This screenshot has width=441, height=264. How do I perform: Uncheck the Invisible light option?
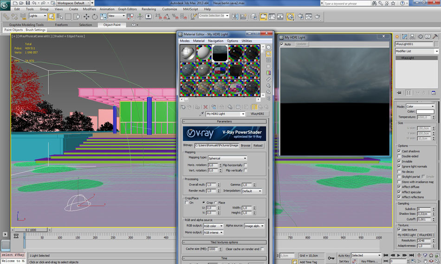click(399, 161)
